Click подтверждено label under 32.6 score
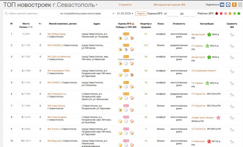 coord(126,59)
